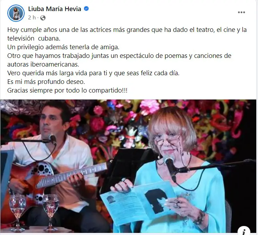Screen dimensions: 258x235
Task: Open the info icon on the photo corner
Action: click(244, 231)
